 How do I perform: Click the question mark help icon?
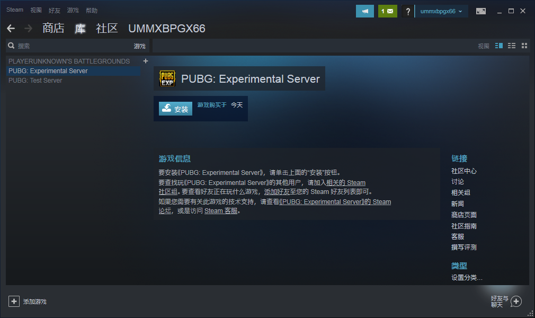tap(408, 11)
